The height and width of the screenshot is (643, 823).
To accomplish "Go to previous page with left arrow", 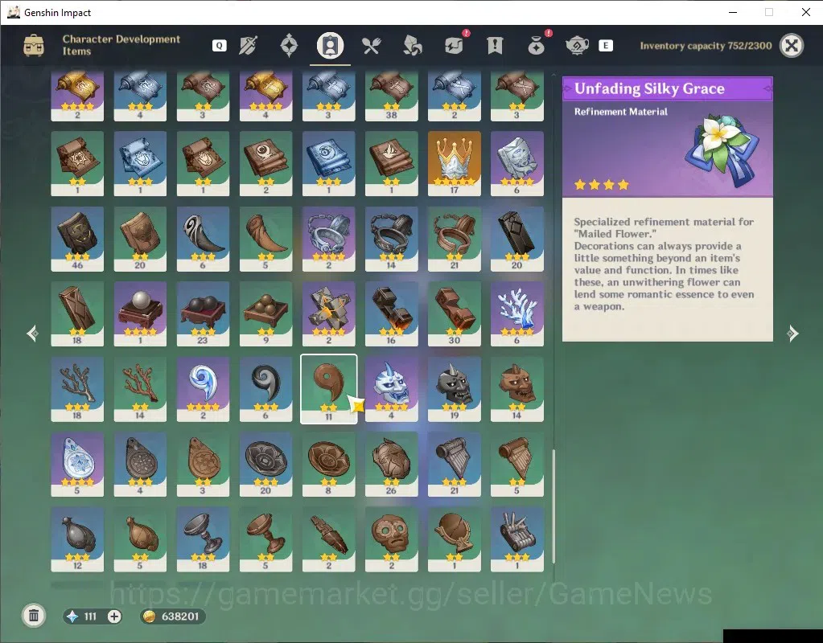I will pyautogui.click(x=32, y=333).
